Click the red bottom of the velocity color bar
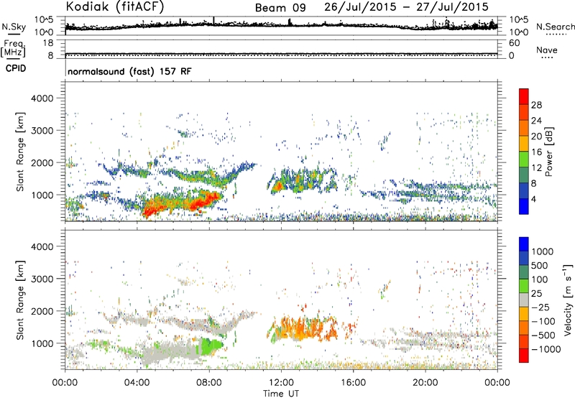Screen dimensions: 575x398 click(x=524, y=356)
